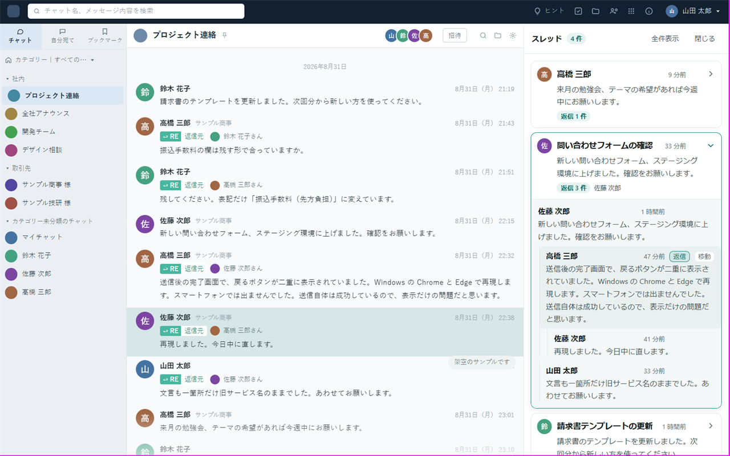The image size is (730, 456).
Task: Click the home icon beside カテゴリー filter
Action: (9, 59)
